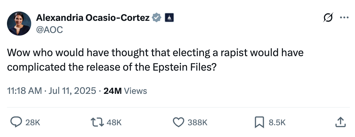Open Alexandria Ocasio-Cortez's profile picture

(x=19, y=24)
